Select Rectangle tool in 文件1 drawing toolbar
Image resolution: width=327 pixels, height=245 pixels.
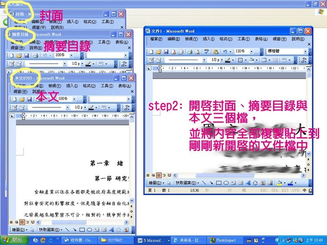(x=219, y=183)
